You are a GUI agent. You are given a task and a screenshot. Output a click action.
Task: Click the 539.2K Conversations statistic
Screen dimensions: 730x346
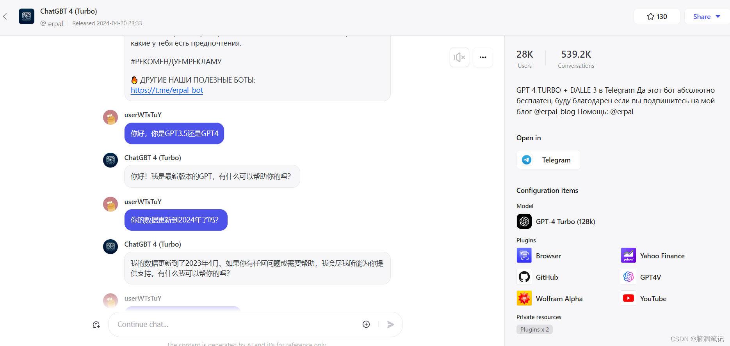click(576, 59)
